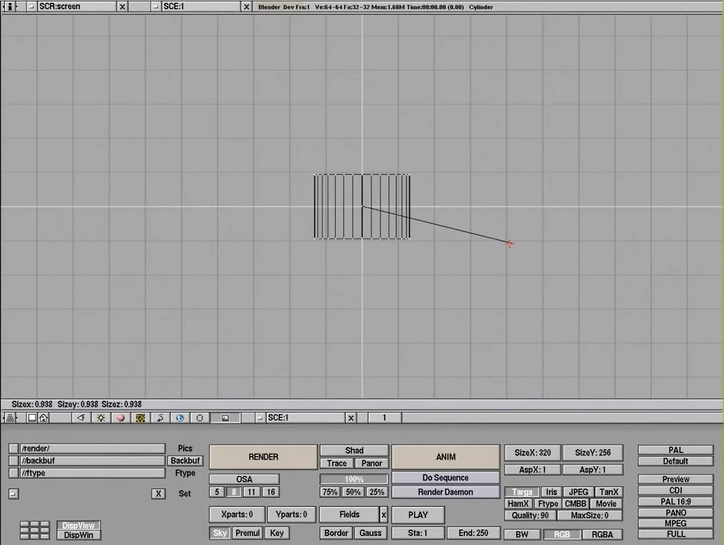This screenshot has width=724, height=545.
Task: Click the PLAY button
Action: [418, 515]
